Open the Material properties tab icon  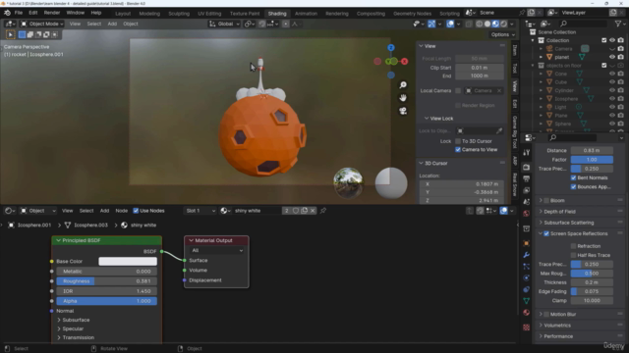[527, 312]
